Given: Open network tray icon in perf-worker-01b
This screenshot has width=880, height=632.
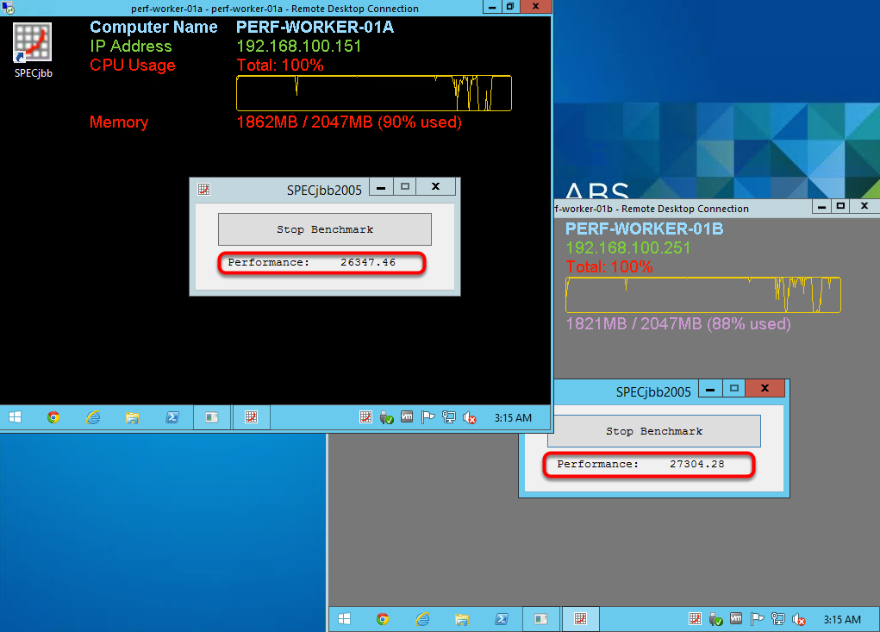Looking at the screenshot, I should [777, 618].
